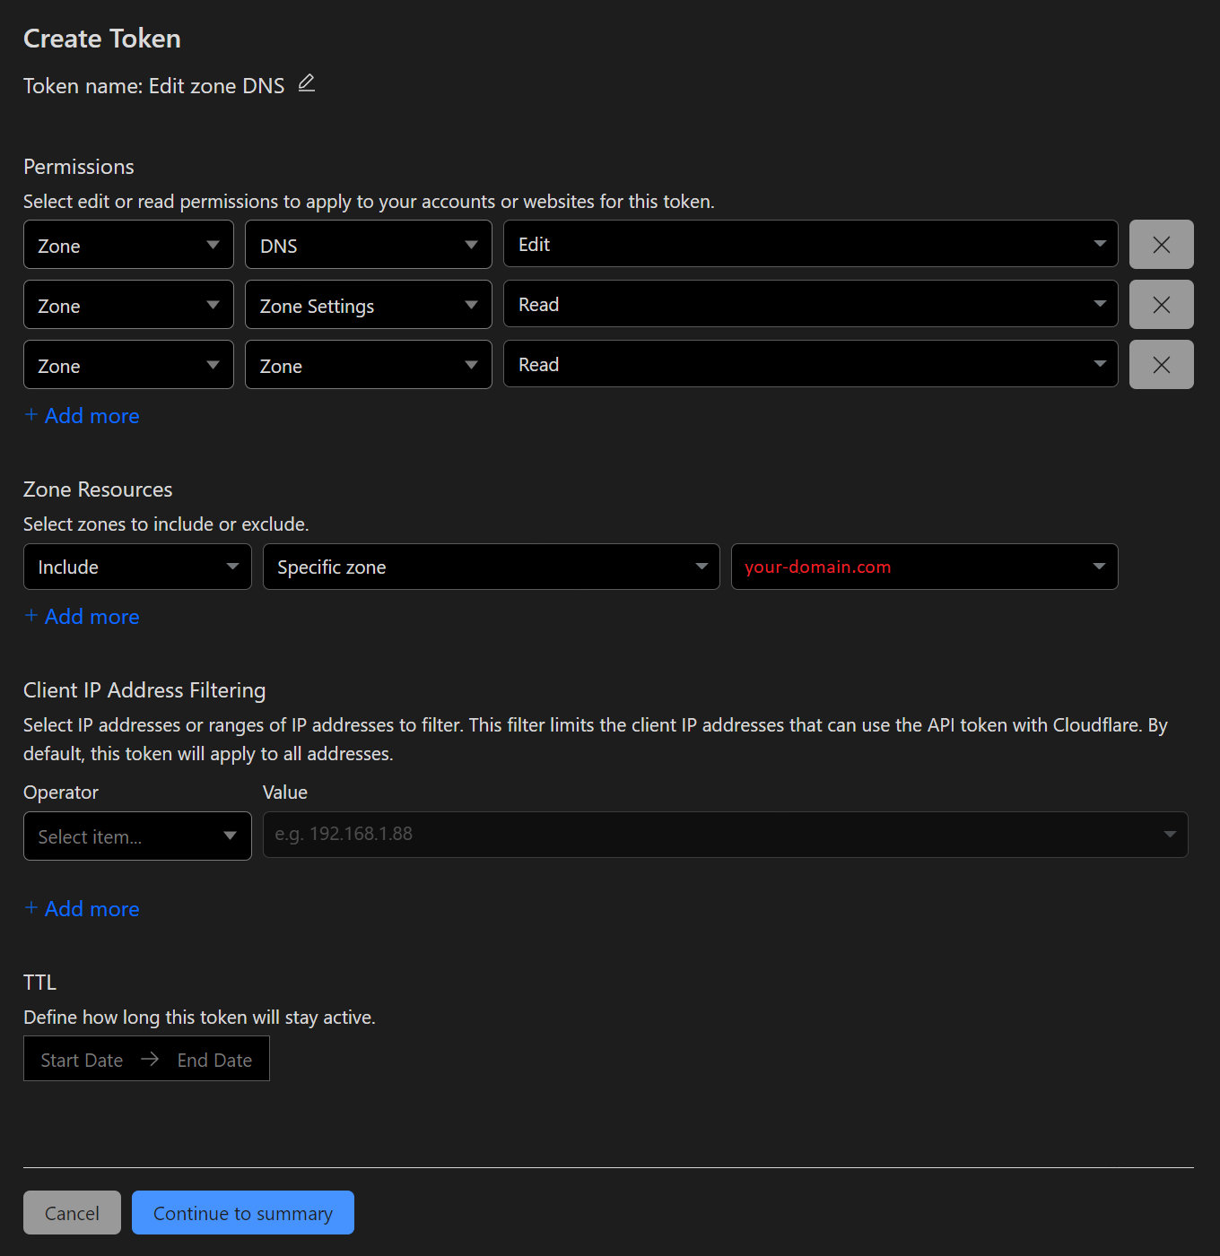Set the TTL End Date
The width and height of the screenshot is (1220, 1256).
pos(214,1060)
